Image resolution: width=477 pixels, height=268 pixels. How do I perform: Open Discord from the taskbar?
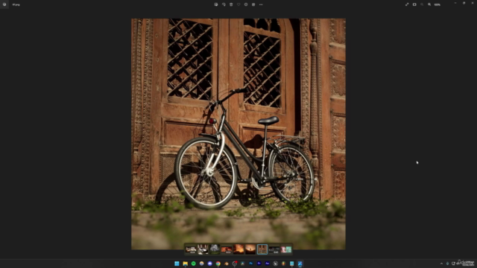tap(210, 264)
